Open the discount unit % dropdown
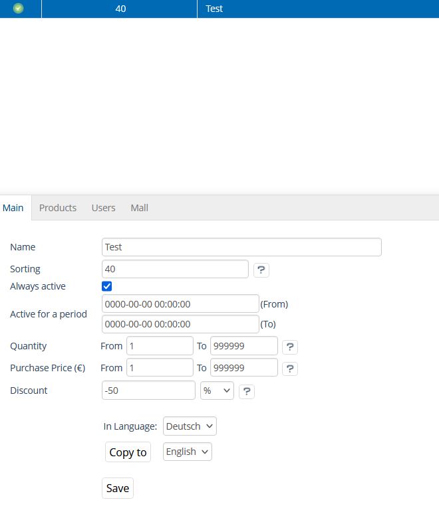 point(217,390)
